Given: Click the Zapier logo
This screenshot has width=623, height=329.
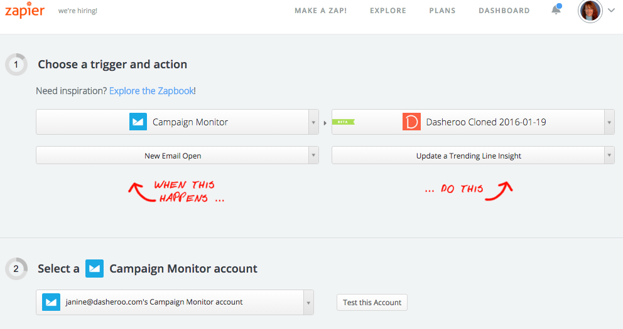Looking at the screenshot, I should 24,10.
